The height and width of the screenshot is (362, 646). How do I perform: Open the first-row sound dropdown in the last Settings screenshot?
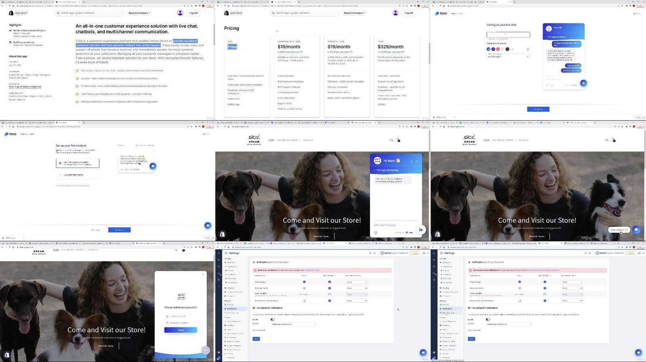point(572,282)
